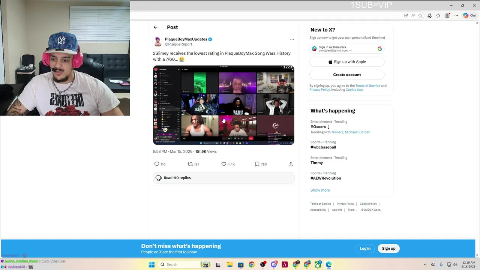Open the Terms of Service signup link
This screenshot has height=270, width=480.
pos(367,85)
